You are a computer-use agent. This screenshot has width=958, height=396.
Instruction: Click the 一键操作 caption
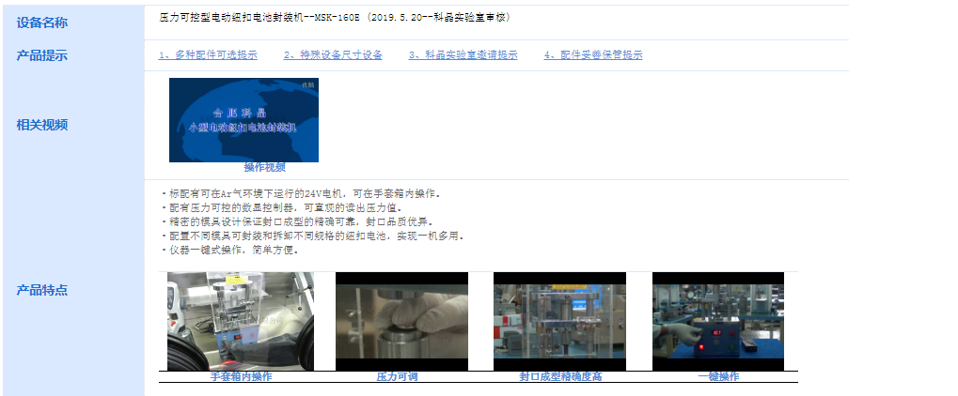pos(718,377)
